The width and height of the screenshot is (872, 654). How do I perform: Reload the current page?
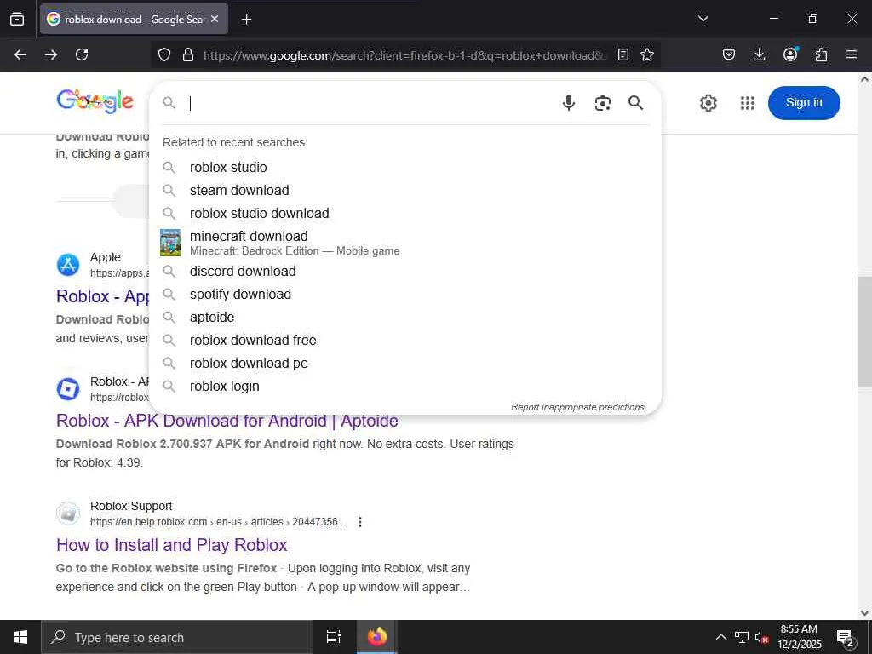82,54
